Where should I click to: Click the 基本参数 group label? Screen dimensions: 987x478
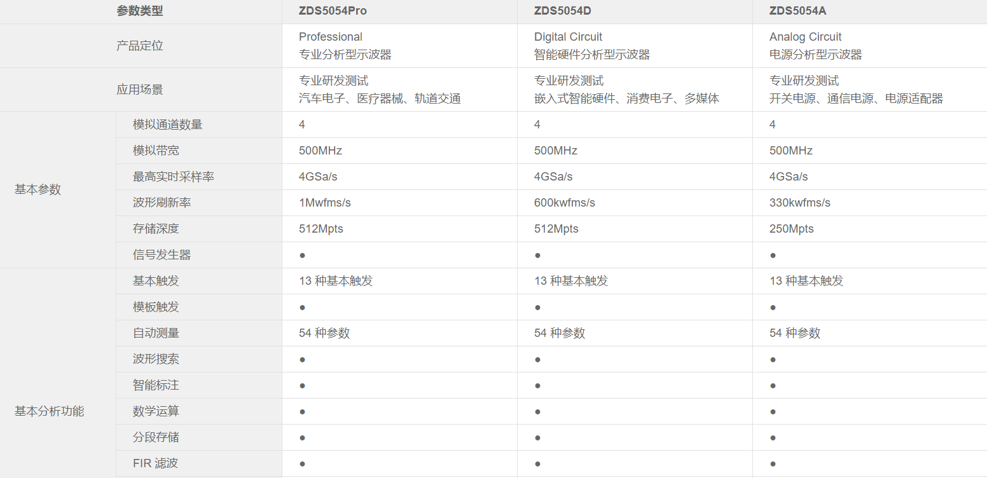click(x=38, y=189)
